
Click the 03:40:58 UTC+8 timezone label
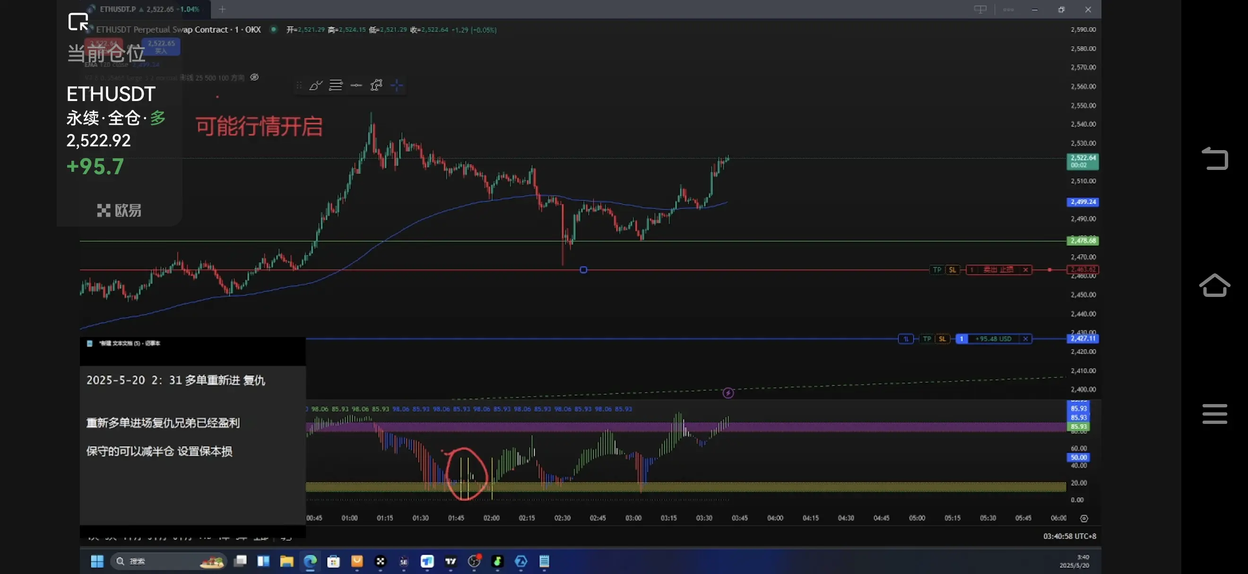coord(1070,536)
